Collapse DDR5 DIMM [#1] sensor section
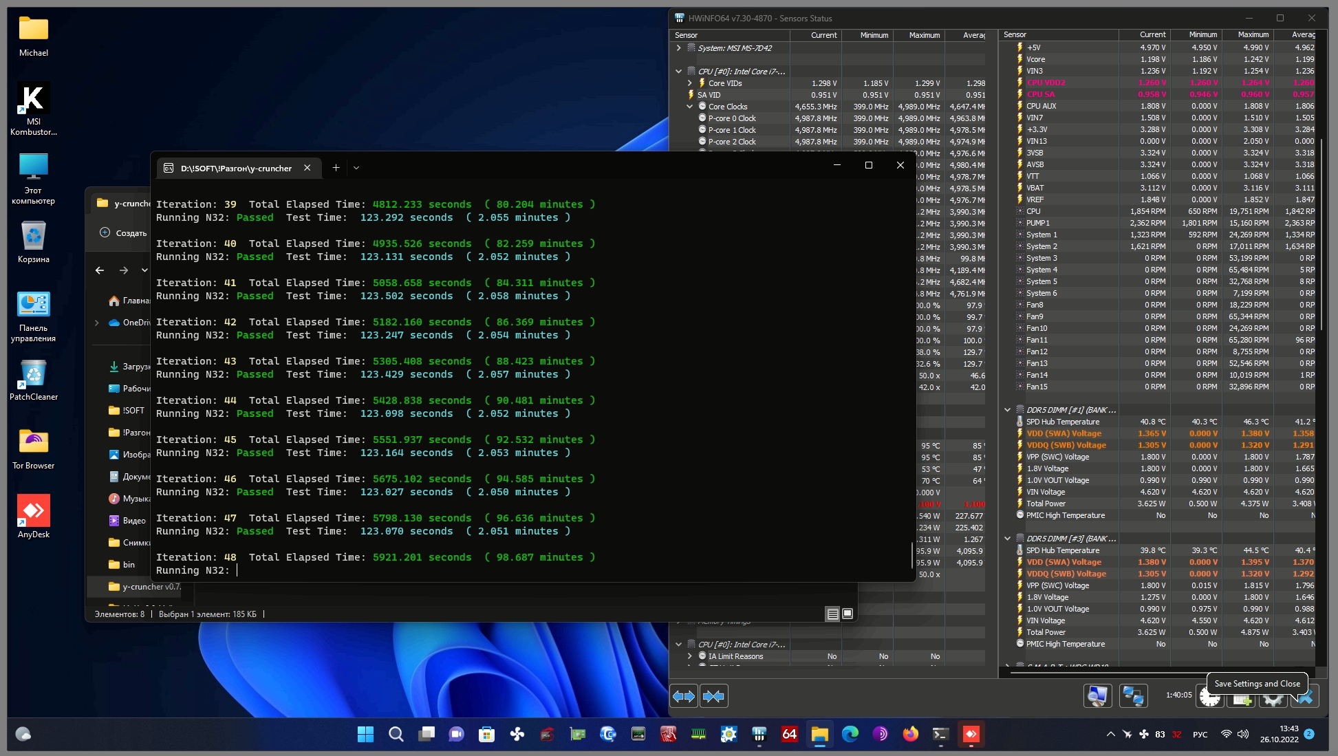The image size is (1338, 756). [1008, 410]
